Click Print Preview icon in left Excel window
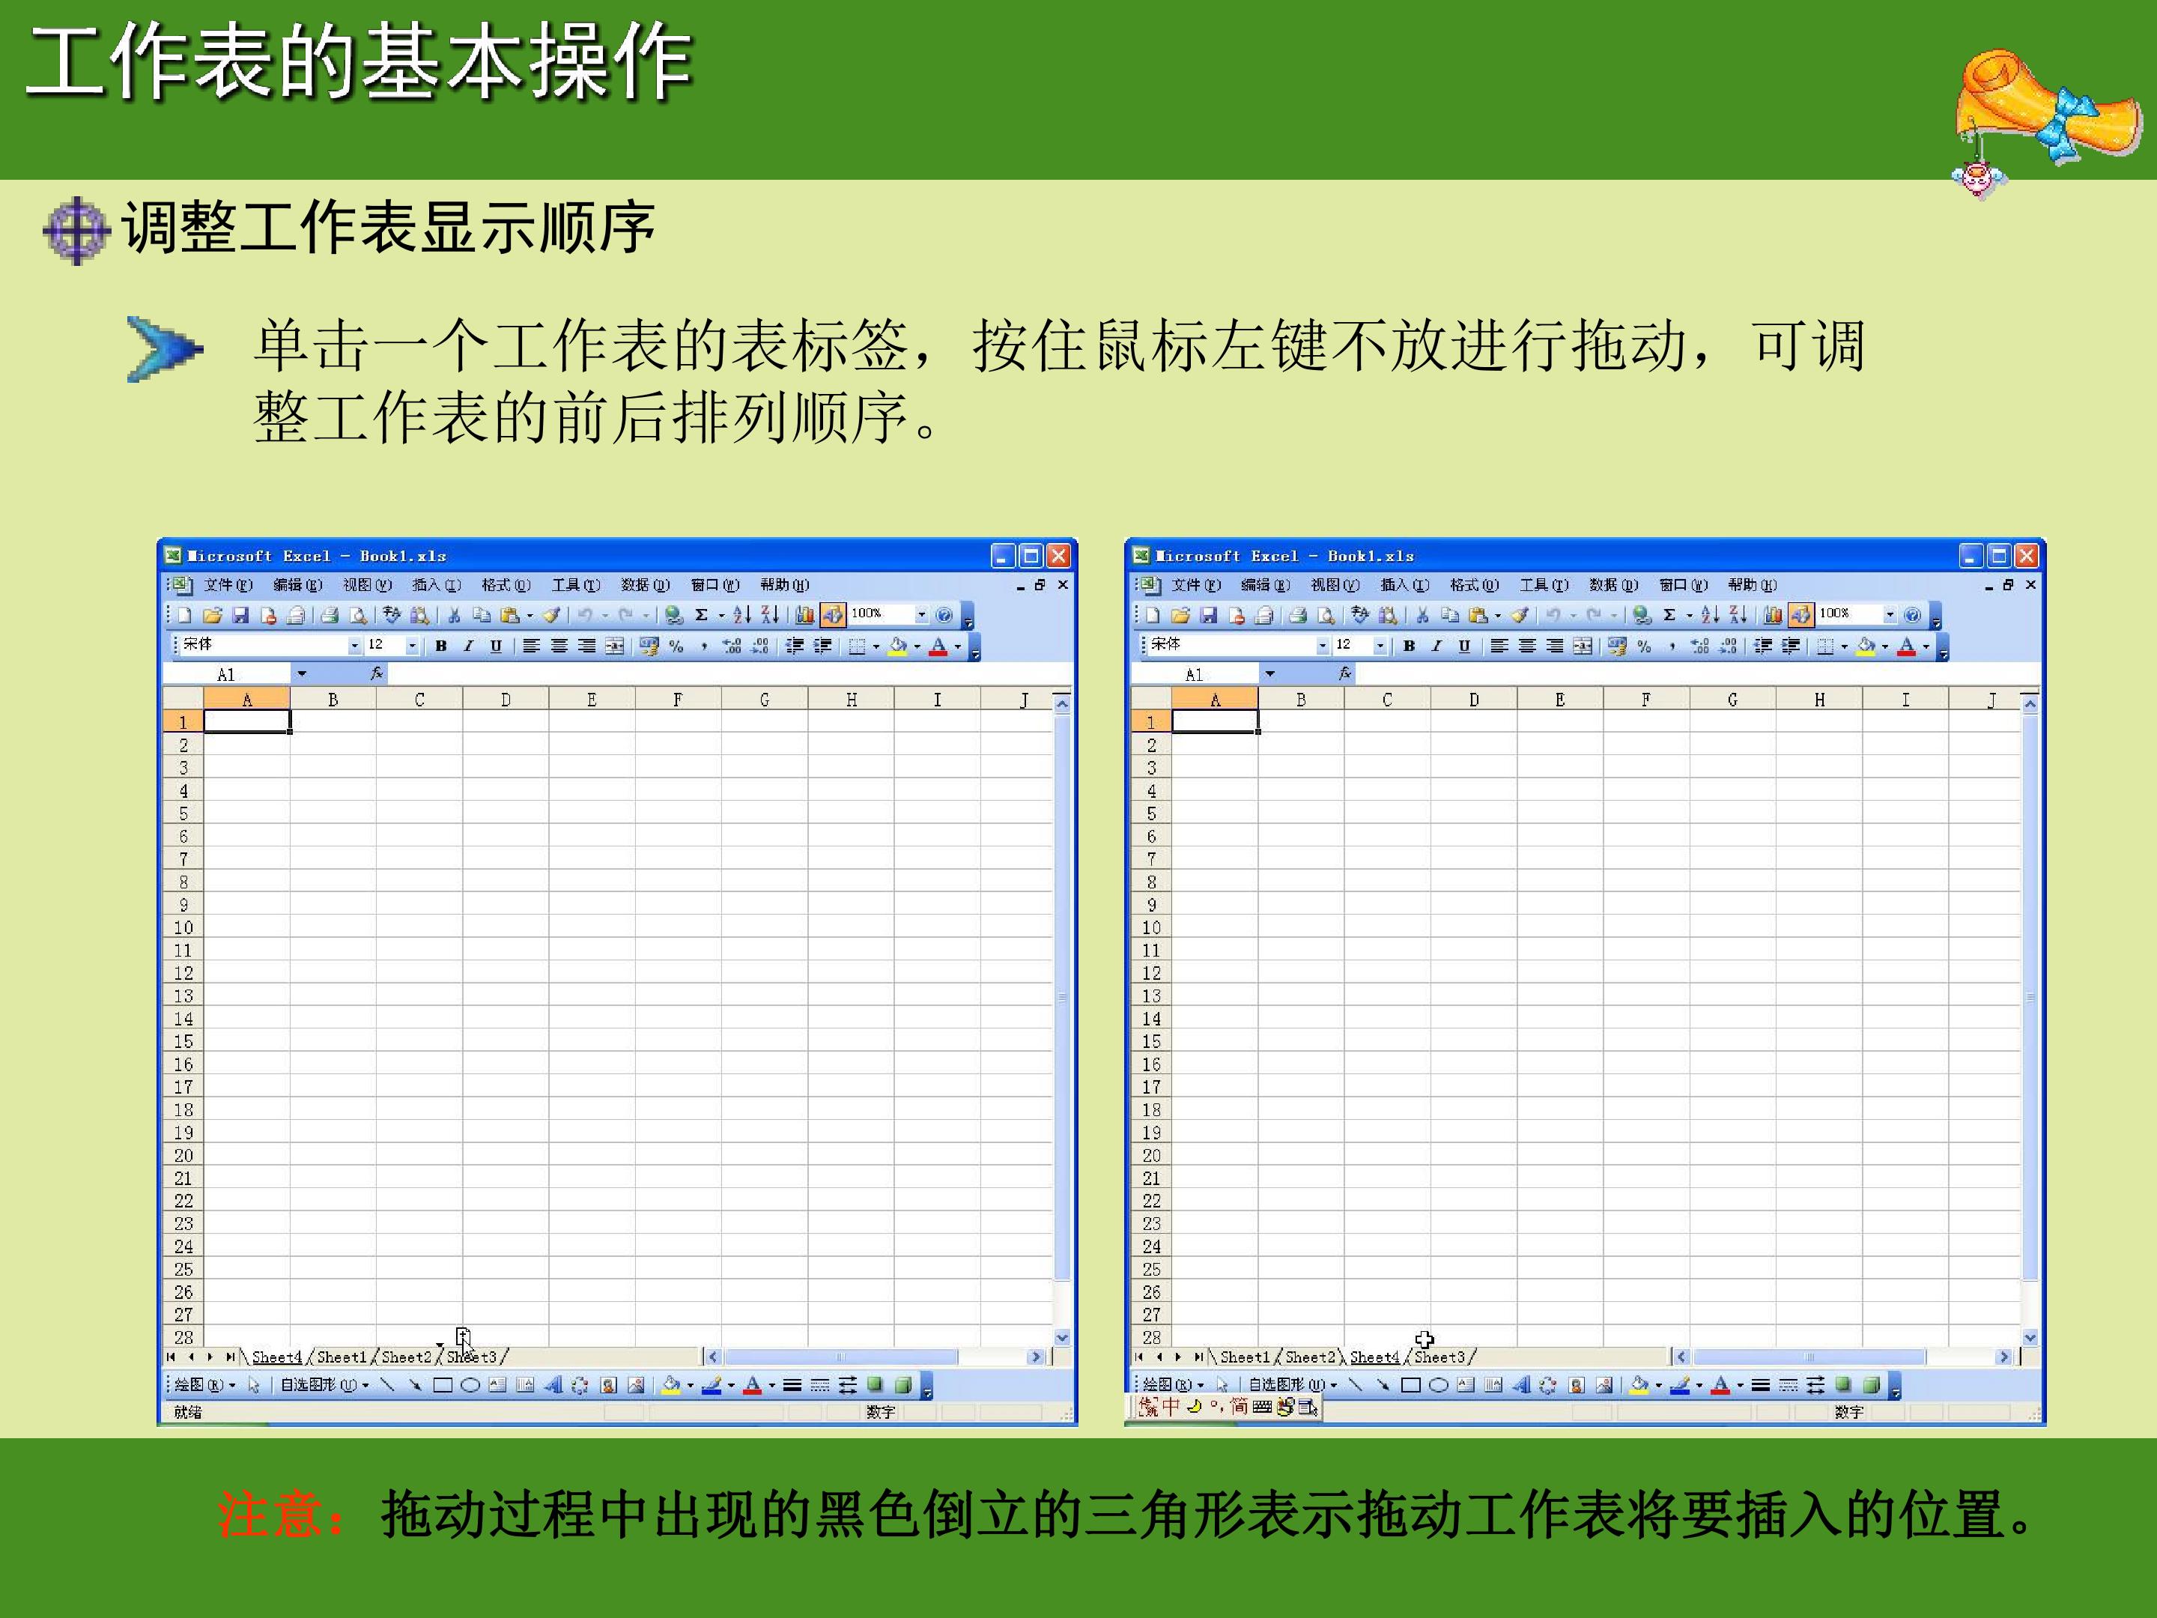Image resolution: width=2157 pixels, height=1618 pixels. 358,616
